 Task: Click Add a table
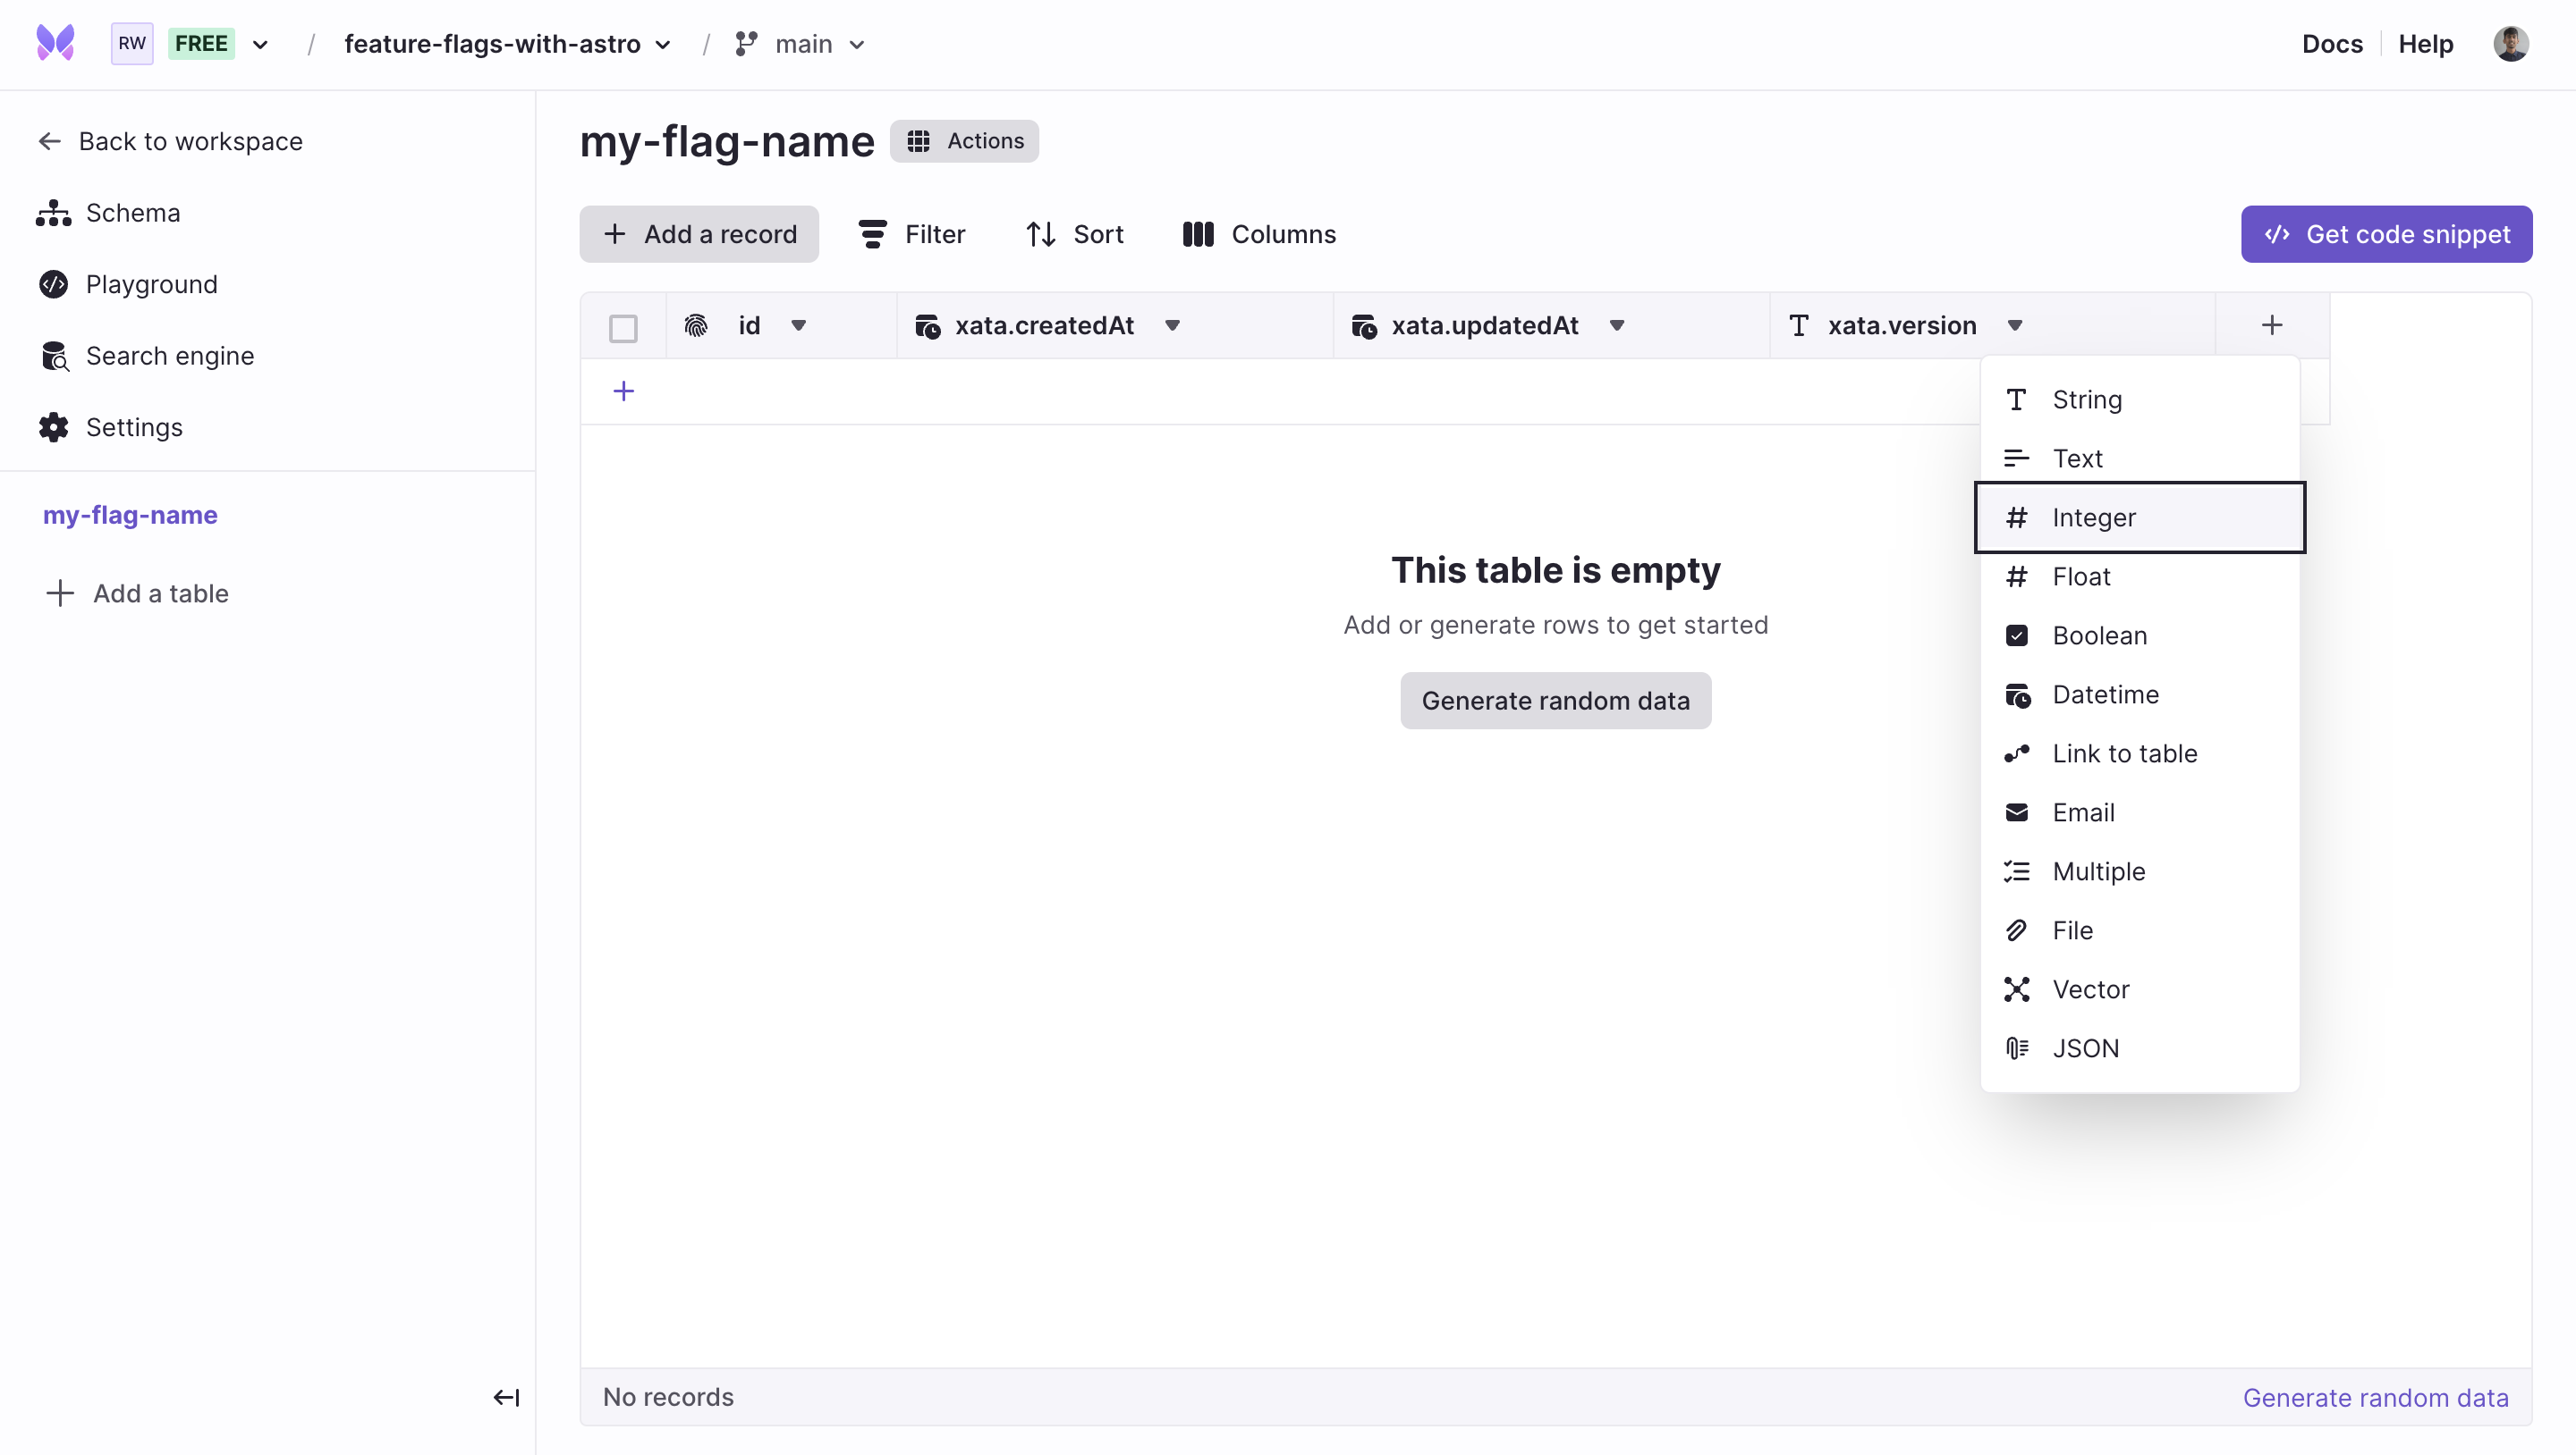[137, 593]
